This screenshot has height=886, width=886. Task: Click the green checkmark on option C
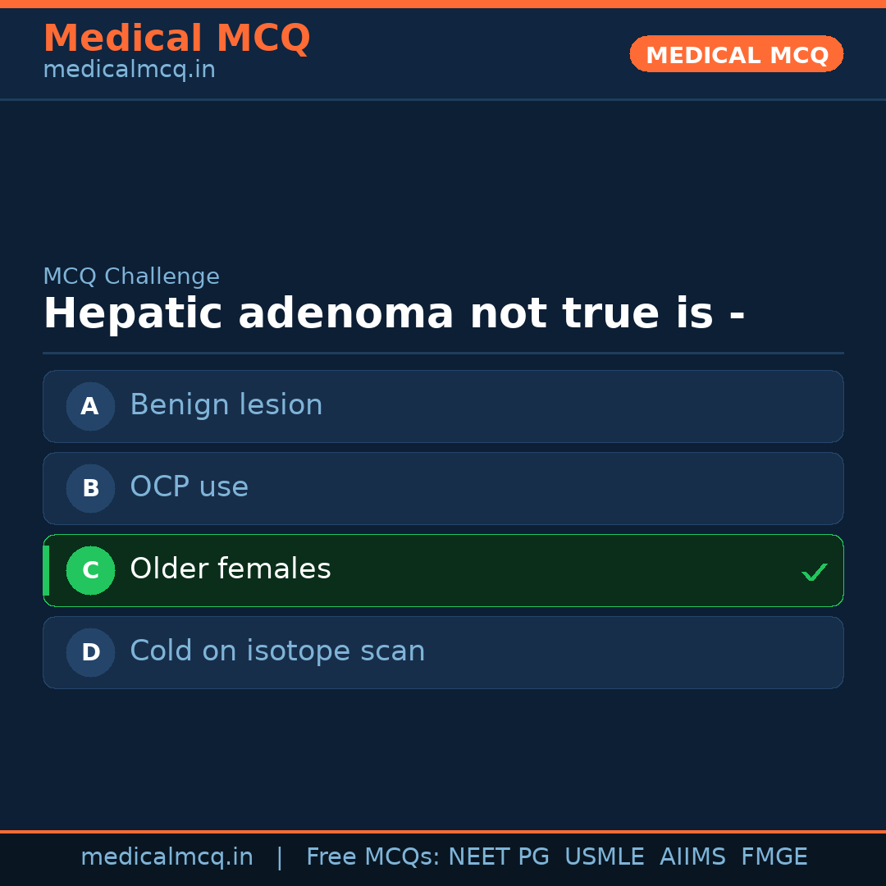814,572
